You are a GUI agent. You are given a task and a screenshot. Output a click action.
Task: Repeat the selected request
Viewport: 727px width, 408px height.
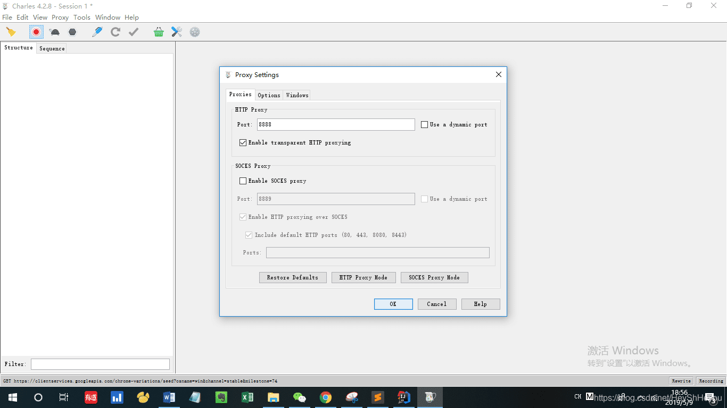[x=115, y=32]
